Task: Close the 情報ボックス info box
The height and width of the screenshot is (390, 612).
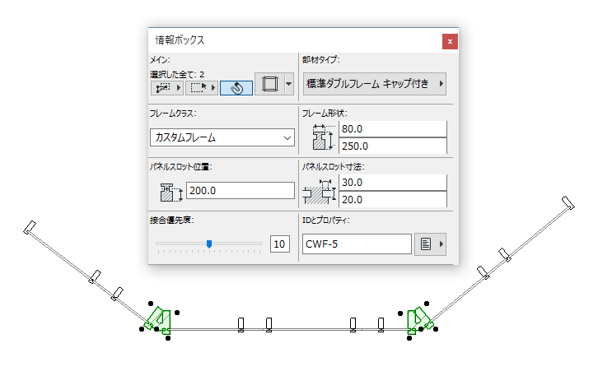Action: tap(450, 41)
